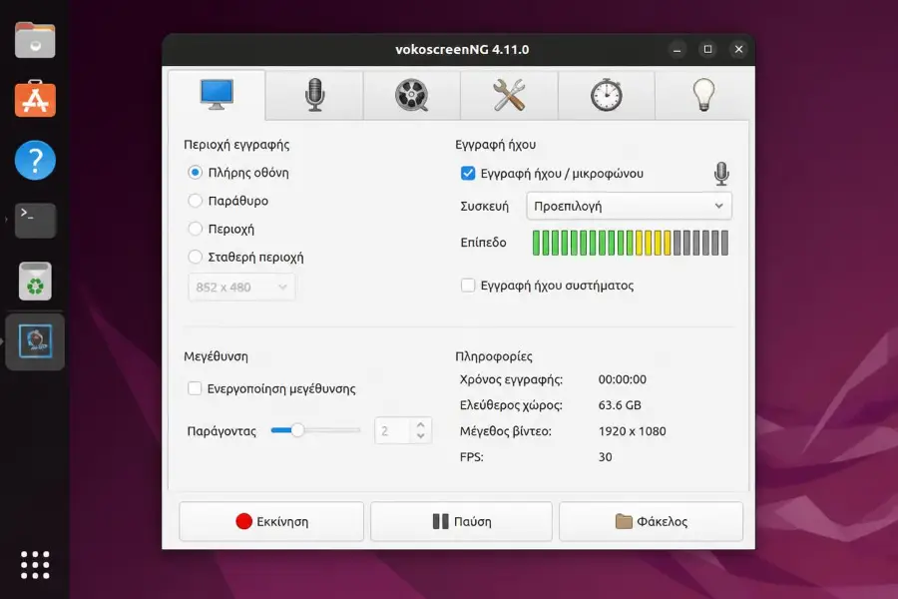The height and width of the screenshot is (599, 898).
Task: Expand the 852 x 480 size dropdown
Action: 241,288
